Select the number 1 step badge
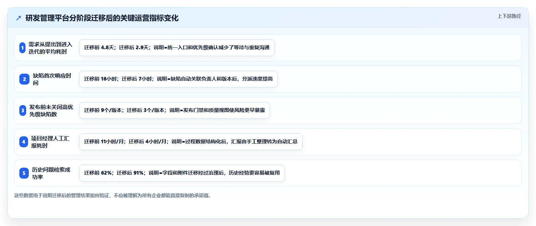536x226 pixels. 22,48
